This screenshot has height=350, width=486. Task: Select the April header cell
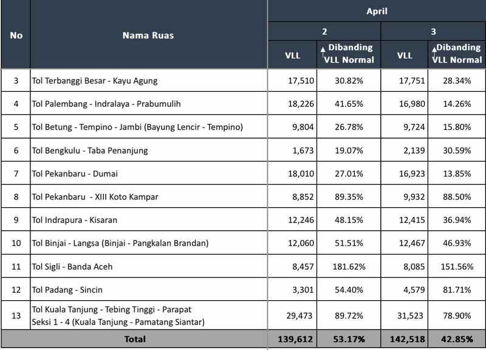coord(377,11)
